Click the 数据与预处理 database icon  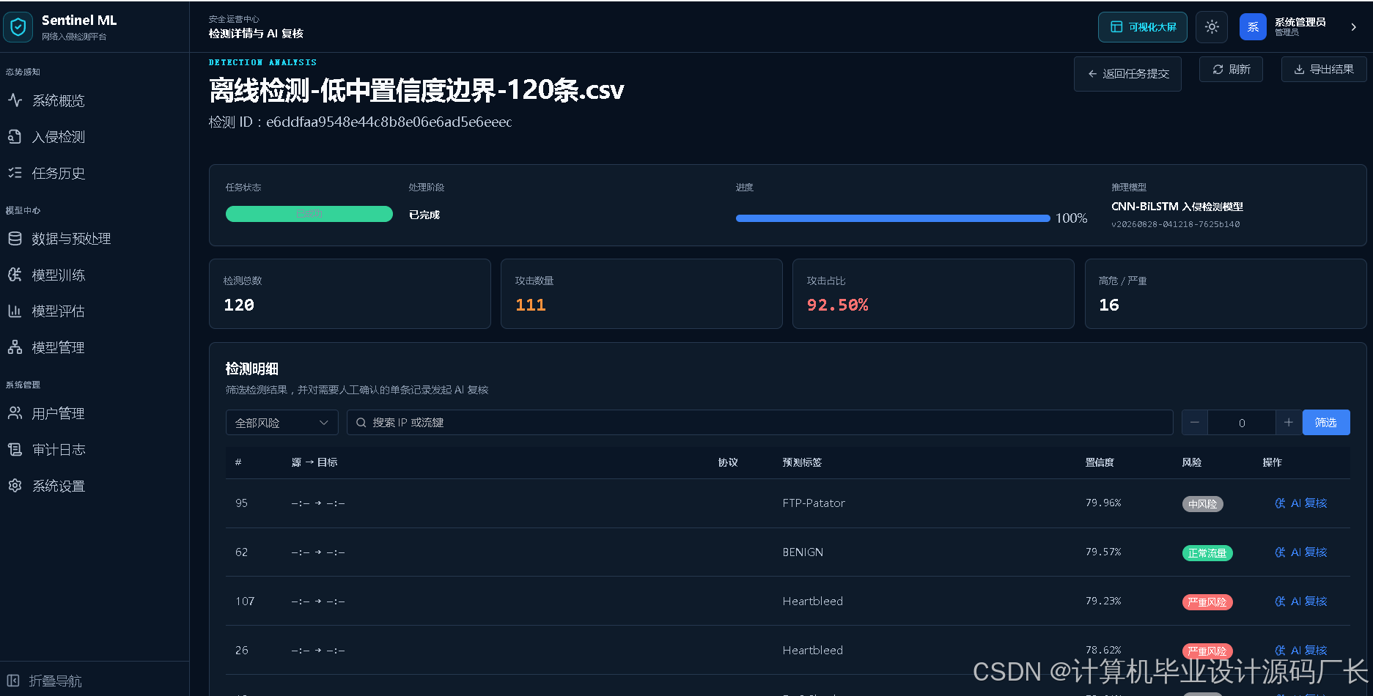pos(15,238)
